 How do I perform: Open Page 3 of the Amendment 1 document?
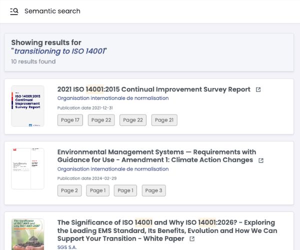153,190
